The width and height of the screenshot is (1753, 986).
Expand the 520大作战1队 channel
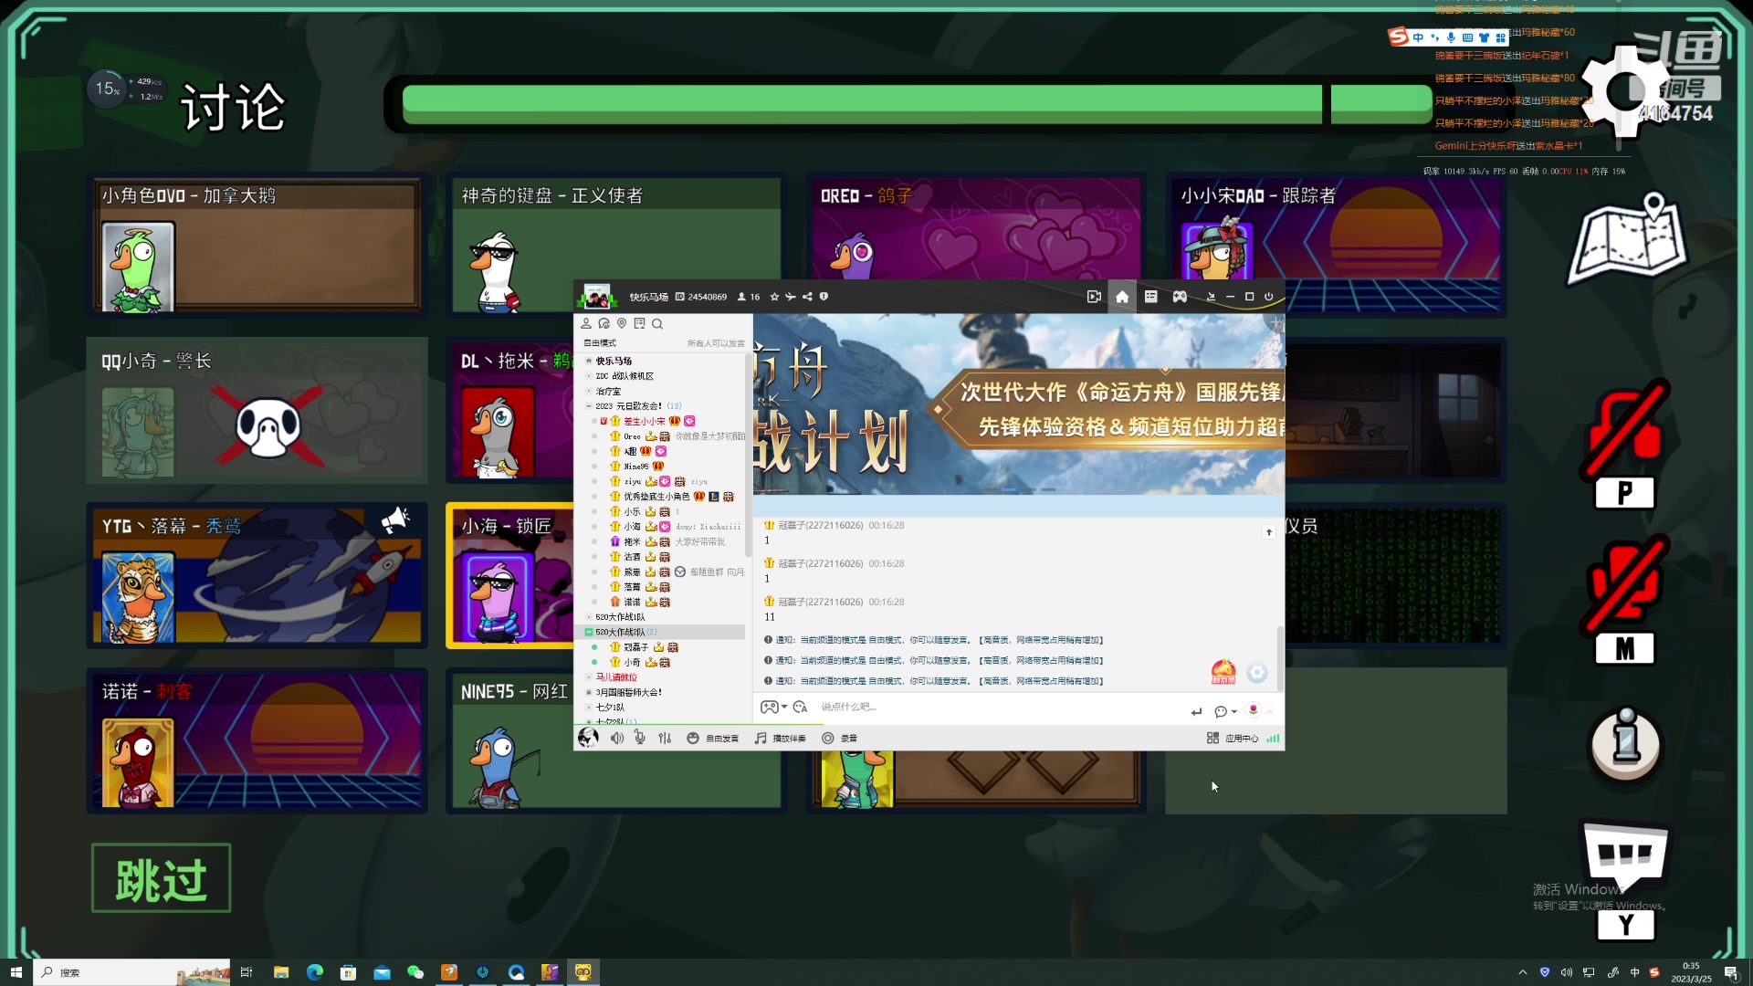[589, 617]
